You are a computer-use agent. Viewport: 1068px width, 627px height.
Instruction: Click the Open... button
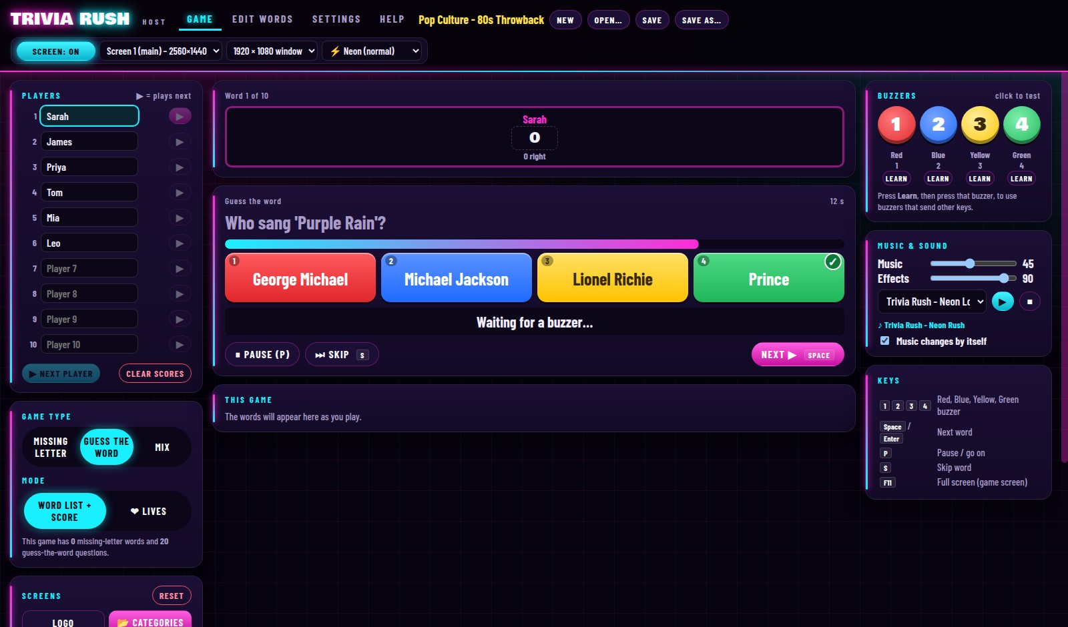pos(608,20)
